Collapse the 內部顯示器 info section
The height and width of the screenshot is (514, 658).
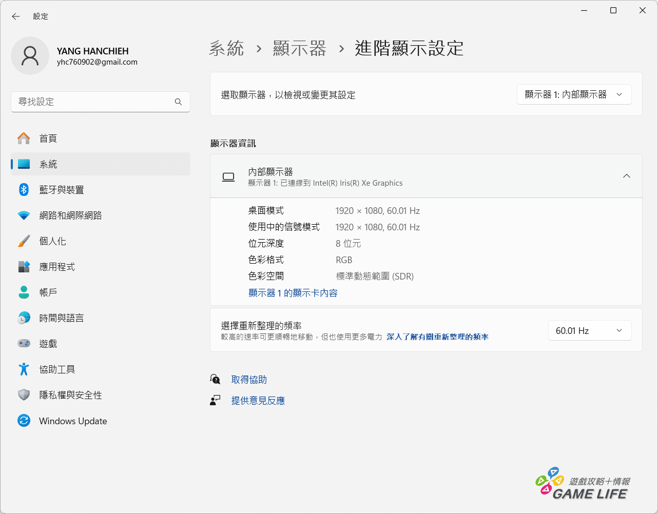click(x=626, y=176)
